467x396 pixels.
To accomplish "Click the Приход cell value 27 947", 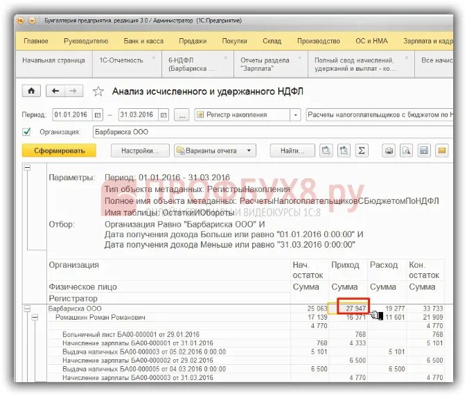I will pos(355,309).
